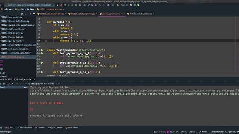Switch to the 210116_take_the_derivative.py tab
239x134 pixels.
click(x=51, y=14)
